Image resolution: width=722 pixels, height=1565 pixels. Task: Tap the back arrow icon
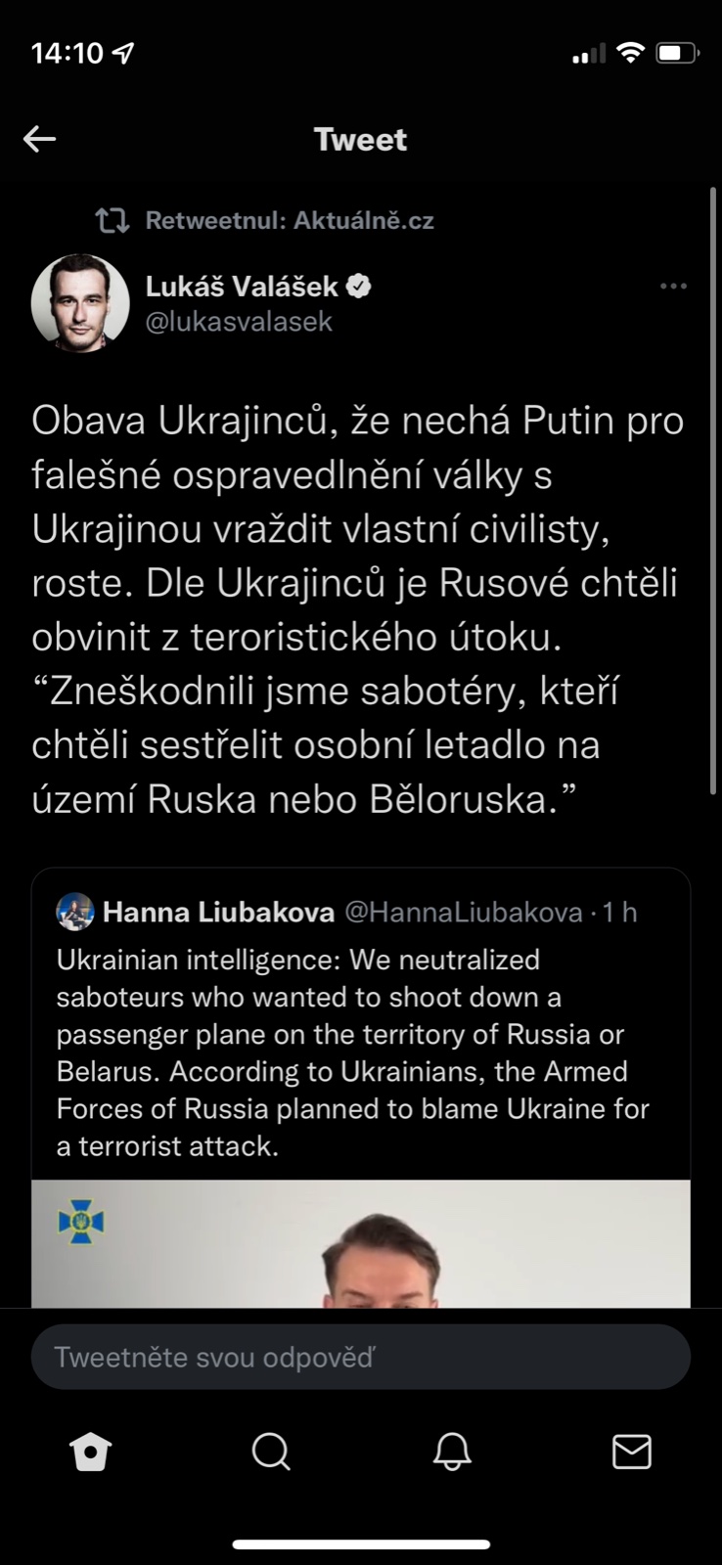pos(40,139)
